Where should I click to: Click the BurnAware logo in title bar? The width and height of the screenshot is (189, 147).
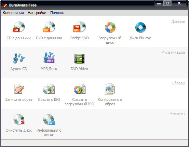(4, 5)
